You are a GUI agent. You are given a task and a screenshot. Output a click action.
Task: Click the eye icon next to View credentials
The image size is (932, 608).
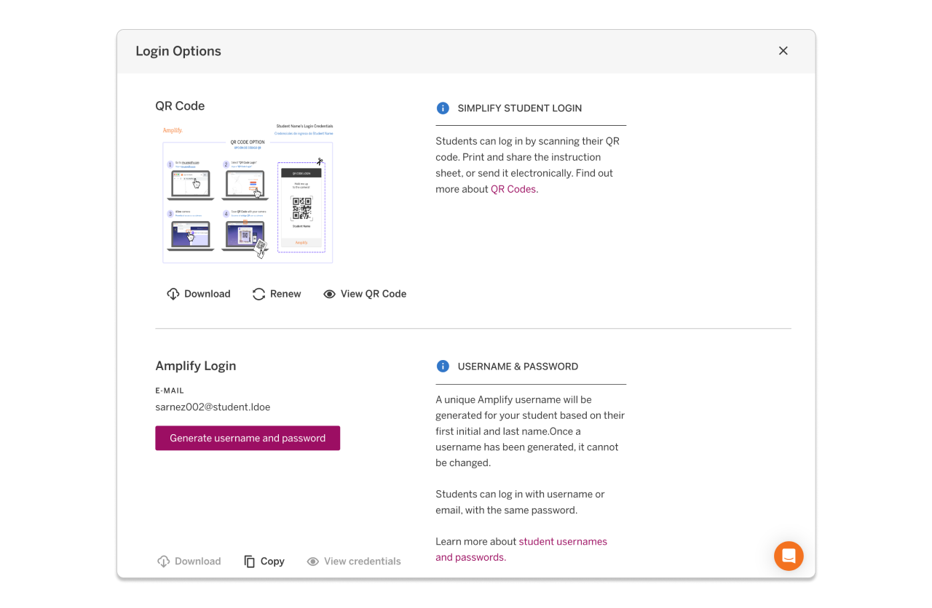(312, 561)
